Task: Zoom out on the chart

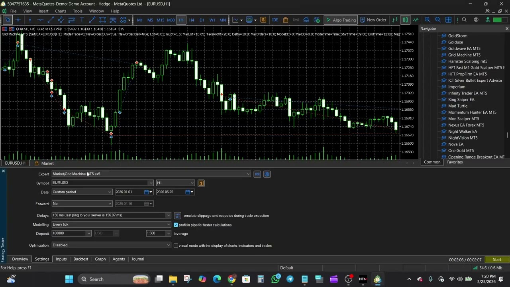Action: coord(438,20)
